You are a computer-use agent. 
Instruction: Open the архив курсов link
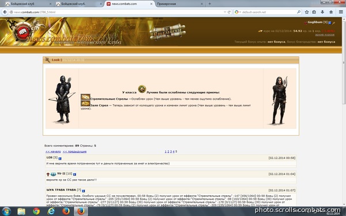325,35
